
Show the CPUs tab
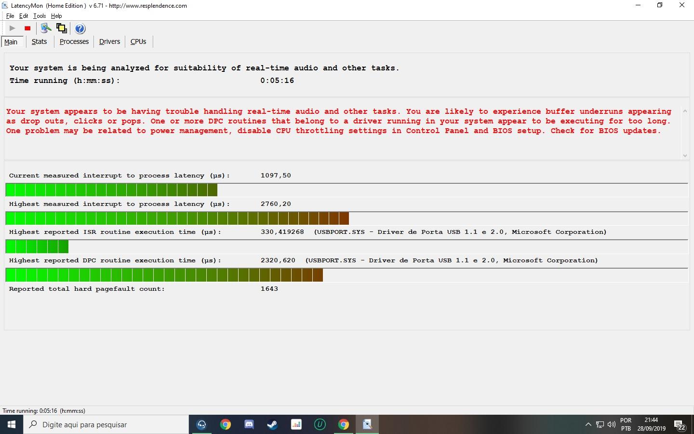pyautogui.click(x=138, y=41)
